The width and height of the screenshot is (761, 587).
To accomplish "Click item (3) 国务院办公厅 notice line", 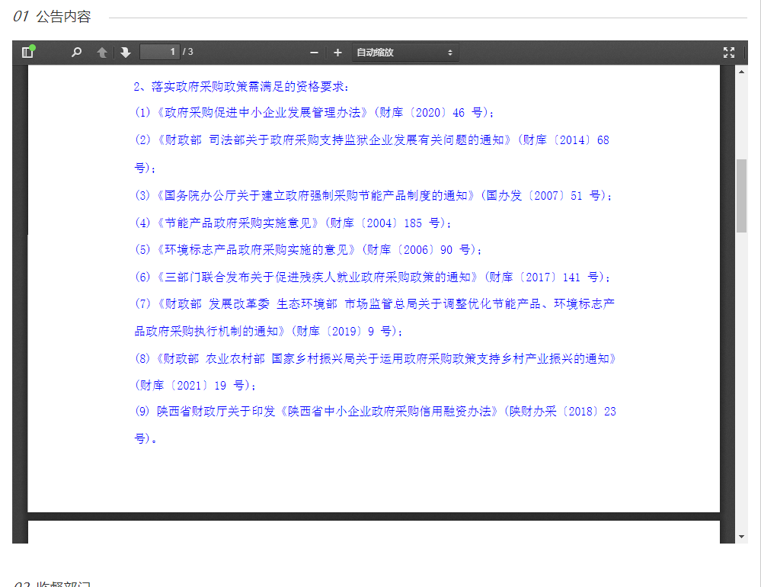I will point(373,195).
